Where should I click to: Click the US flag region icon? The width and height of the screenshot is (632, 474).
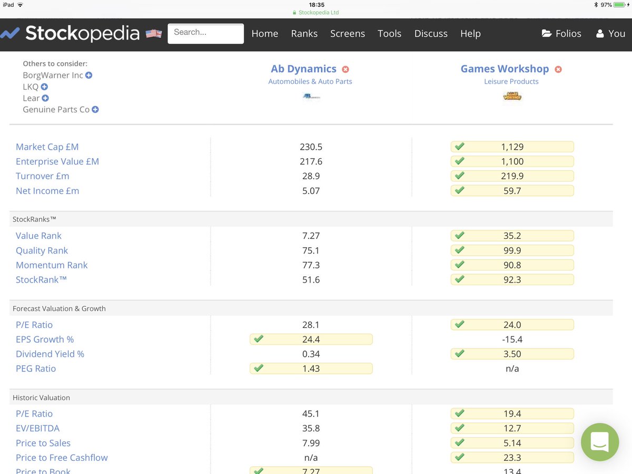click(x=154, y=34)
